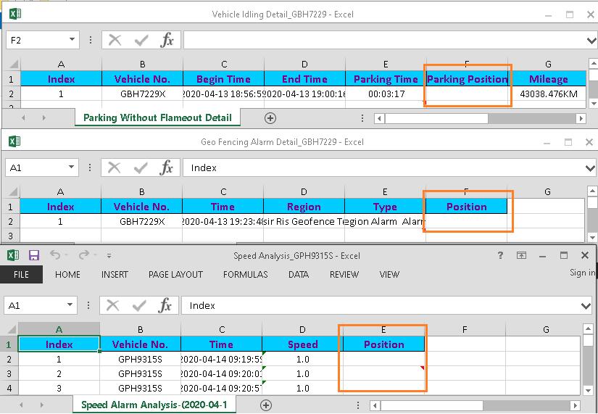598x414 pixels.
Task: Switch to the FORMULAS ribbon tab
Action: point(245,274)
